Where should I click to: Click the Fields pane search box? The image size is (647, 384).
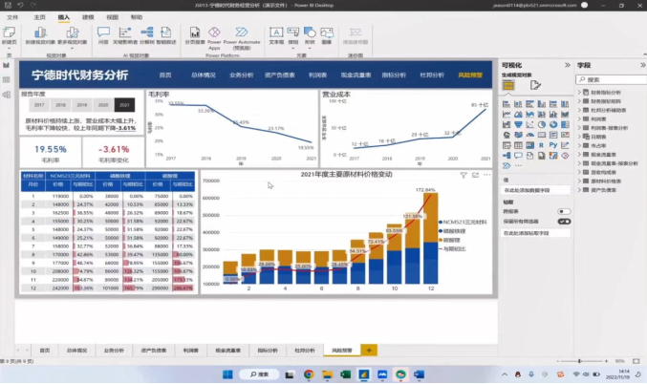613,79
